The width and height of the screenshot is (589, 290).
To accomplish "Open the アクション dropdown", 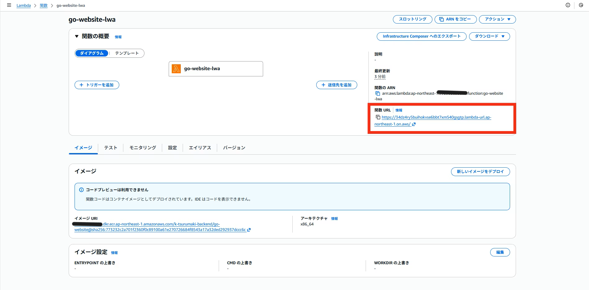I will (497, 19).
